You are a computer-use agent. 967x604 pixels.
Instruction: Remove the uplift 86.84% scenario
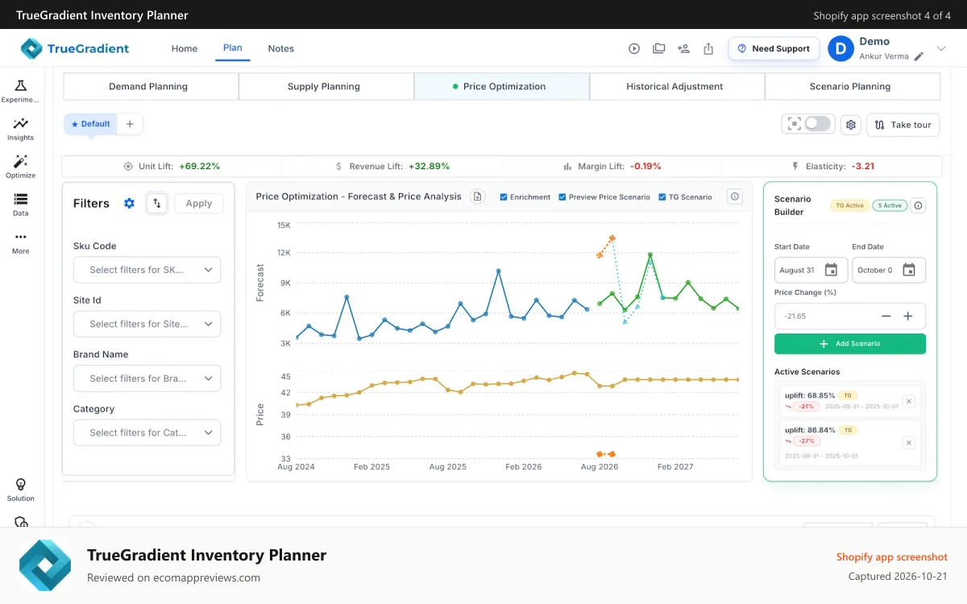(908, 442)
